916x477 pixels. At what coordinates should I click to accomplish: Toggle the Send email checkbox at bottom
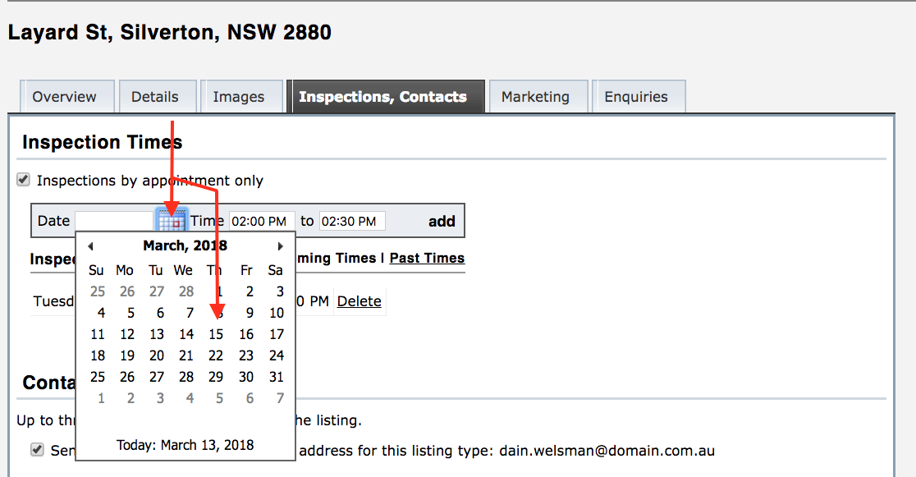(x=37, y=449)
